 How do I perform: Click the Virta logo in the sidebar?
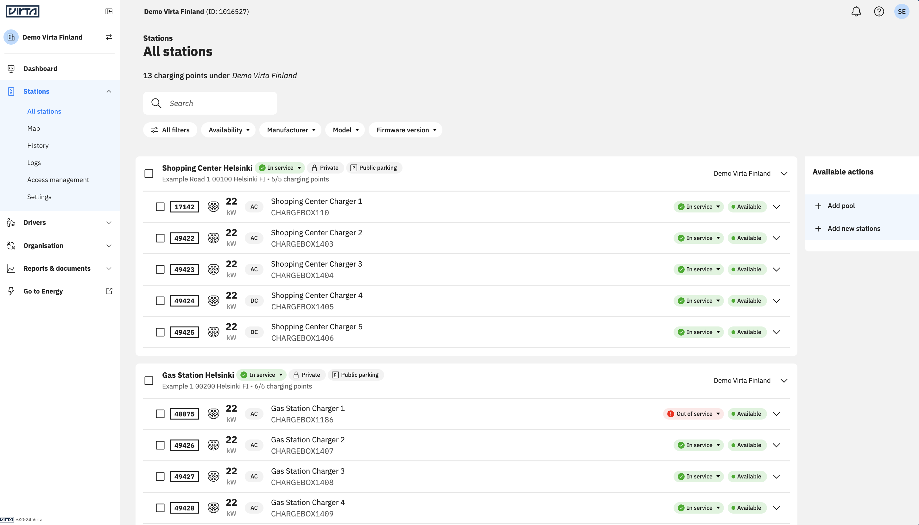click(x=22, y=11)
